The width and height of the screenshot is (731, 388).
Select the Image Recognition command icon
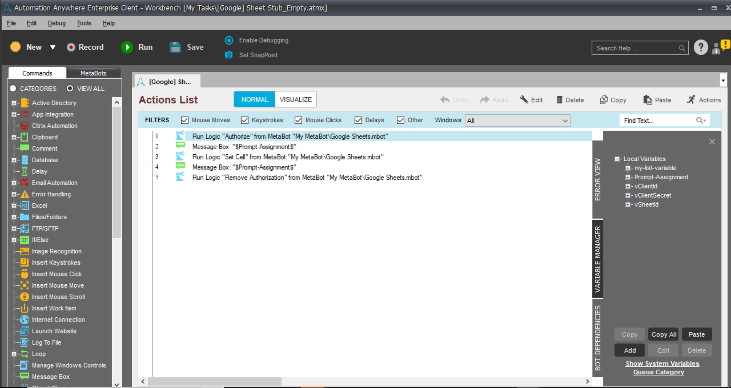point(24,251)
